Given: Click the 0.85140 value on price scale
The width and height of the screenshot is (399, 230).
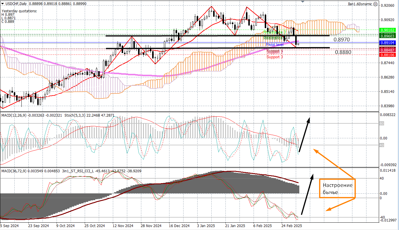Looking at the screenshot, I should (x=387, y=92).
